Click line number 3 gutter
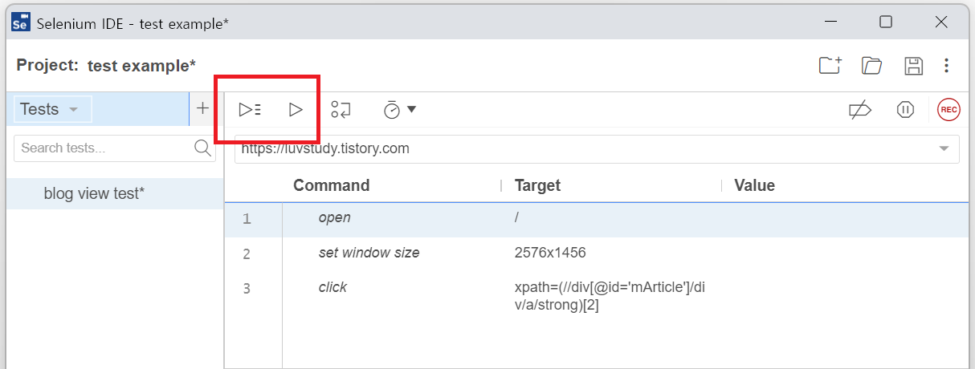975x369 pixels. coord(247,289)
